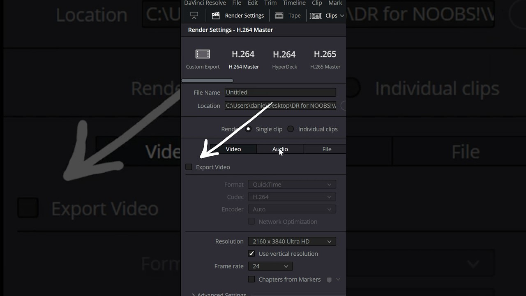This screenshot has height=296, width=526.
Task: Open the File menu in the menu bar
Action: pos(237,3)
